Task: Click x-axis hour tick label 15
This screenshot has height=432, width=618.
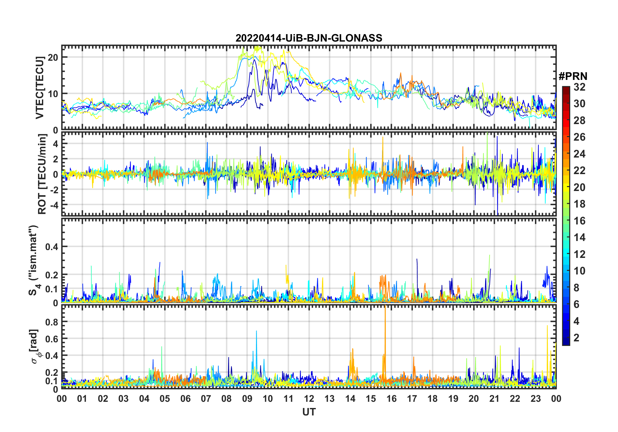Action: (x=371, y=399)
